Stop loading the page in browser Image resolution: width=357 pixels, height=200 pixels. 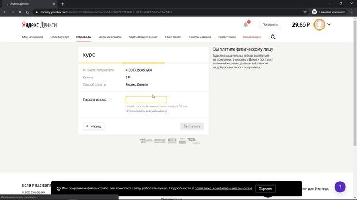(20, 12)
